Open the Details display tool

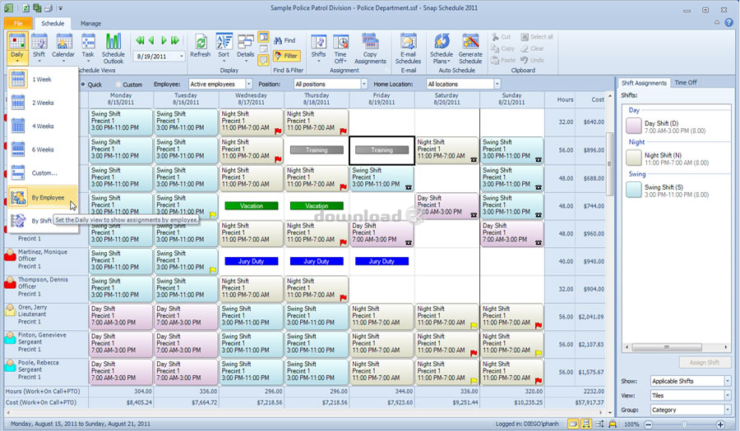click(x=245, y=46)
